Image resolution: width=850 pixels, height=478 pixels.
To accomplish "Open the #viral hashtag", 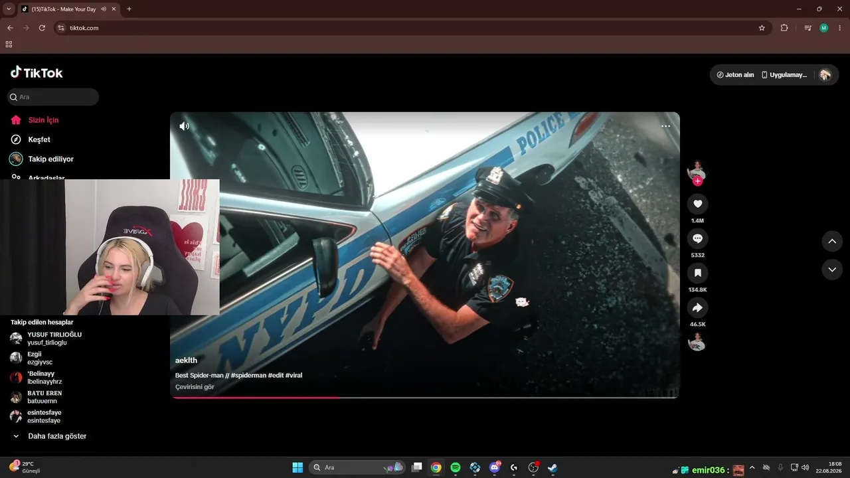I will [x=294, y=375].
